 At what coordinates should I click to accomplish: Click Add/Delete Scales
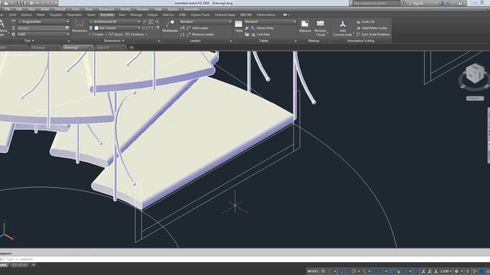point(371,28)
